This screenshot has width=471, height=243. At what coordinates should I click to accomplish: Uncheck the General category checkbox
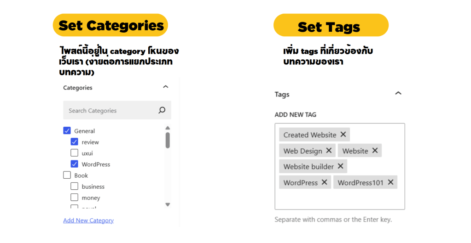(x=67, y=131)
